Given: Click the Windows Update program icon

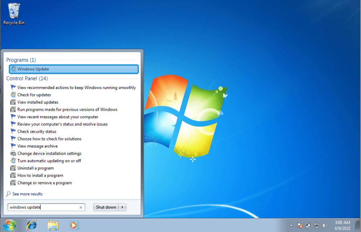Looking at the screenshot, I should (13, 69).
